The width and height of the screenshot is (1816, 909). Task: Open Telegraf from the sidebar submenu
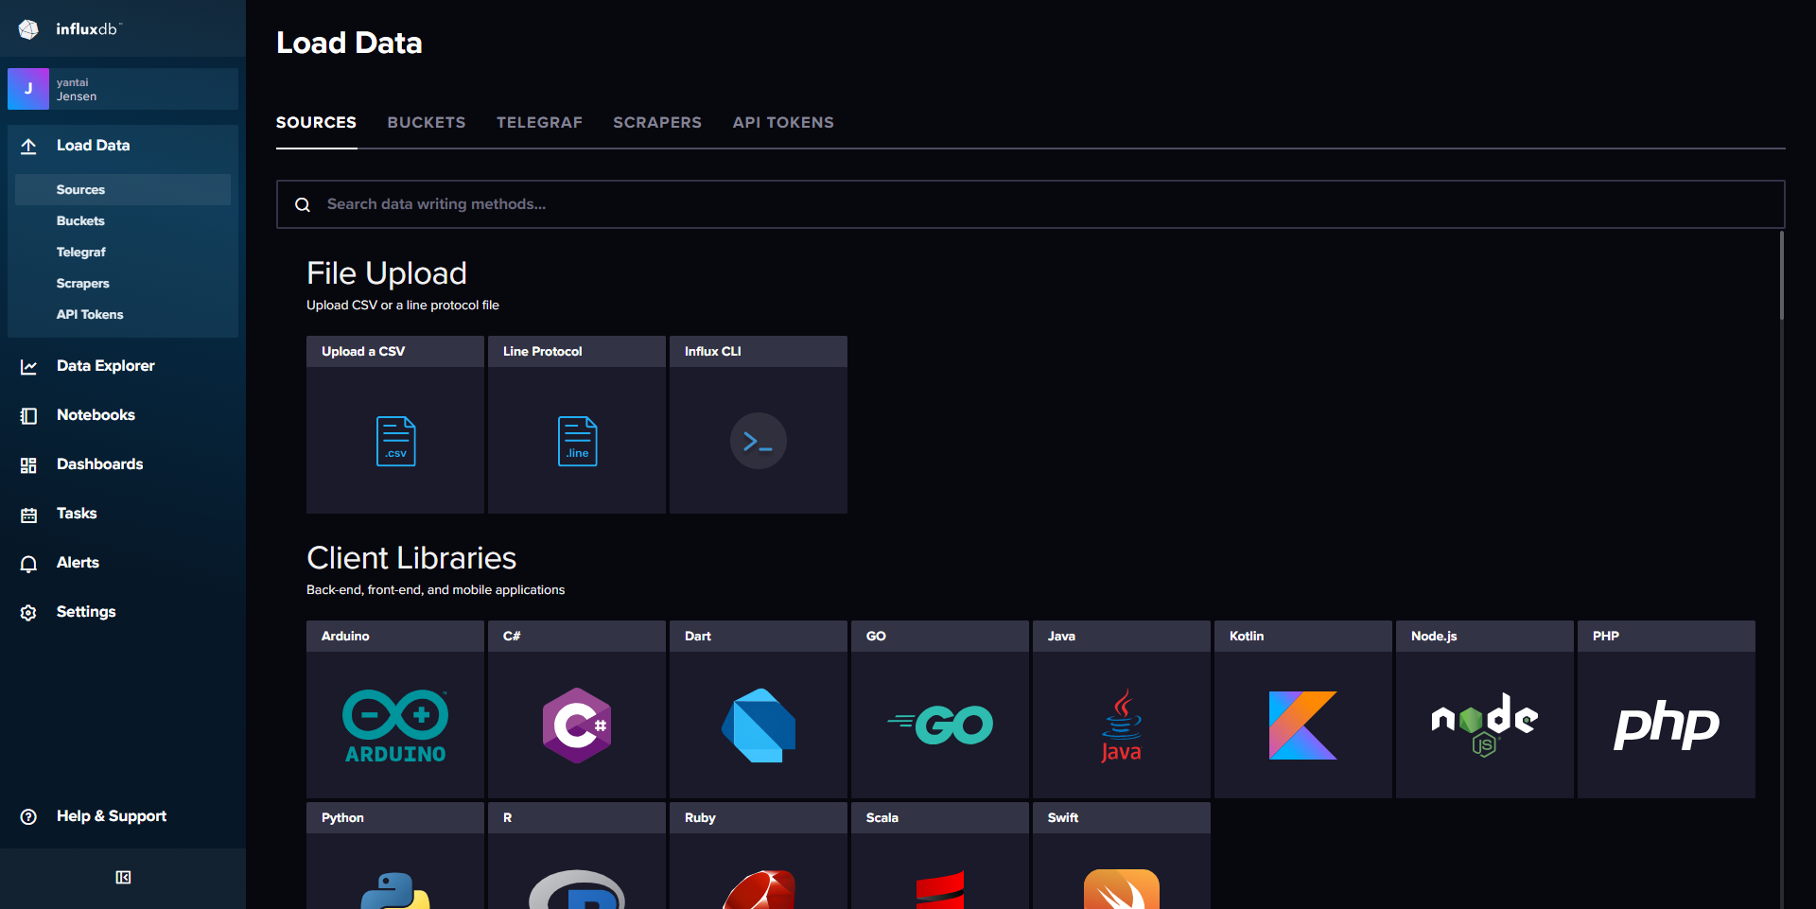click(x=81, y=253)
